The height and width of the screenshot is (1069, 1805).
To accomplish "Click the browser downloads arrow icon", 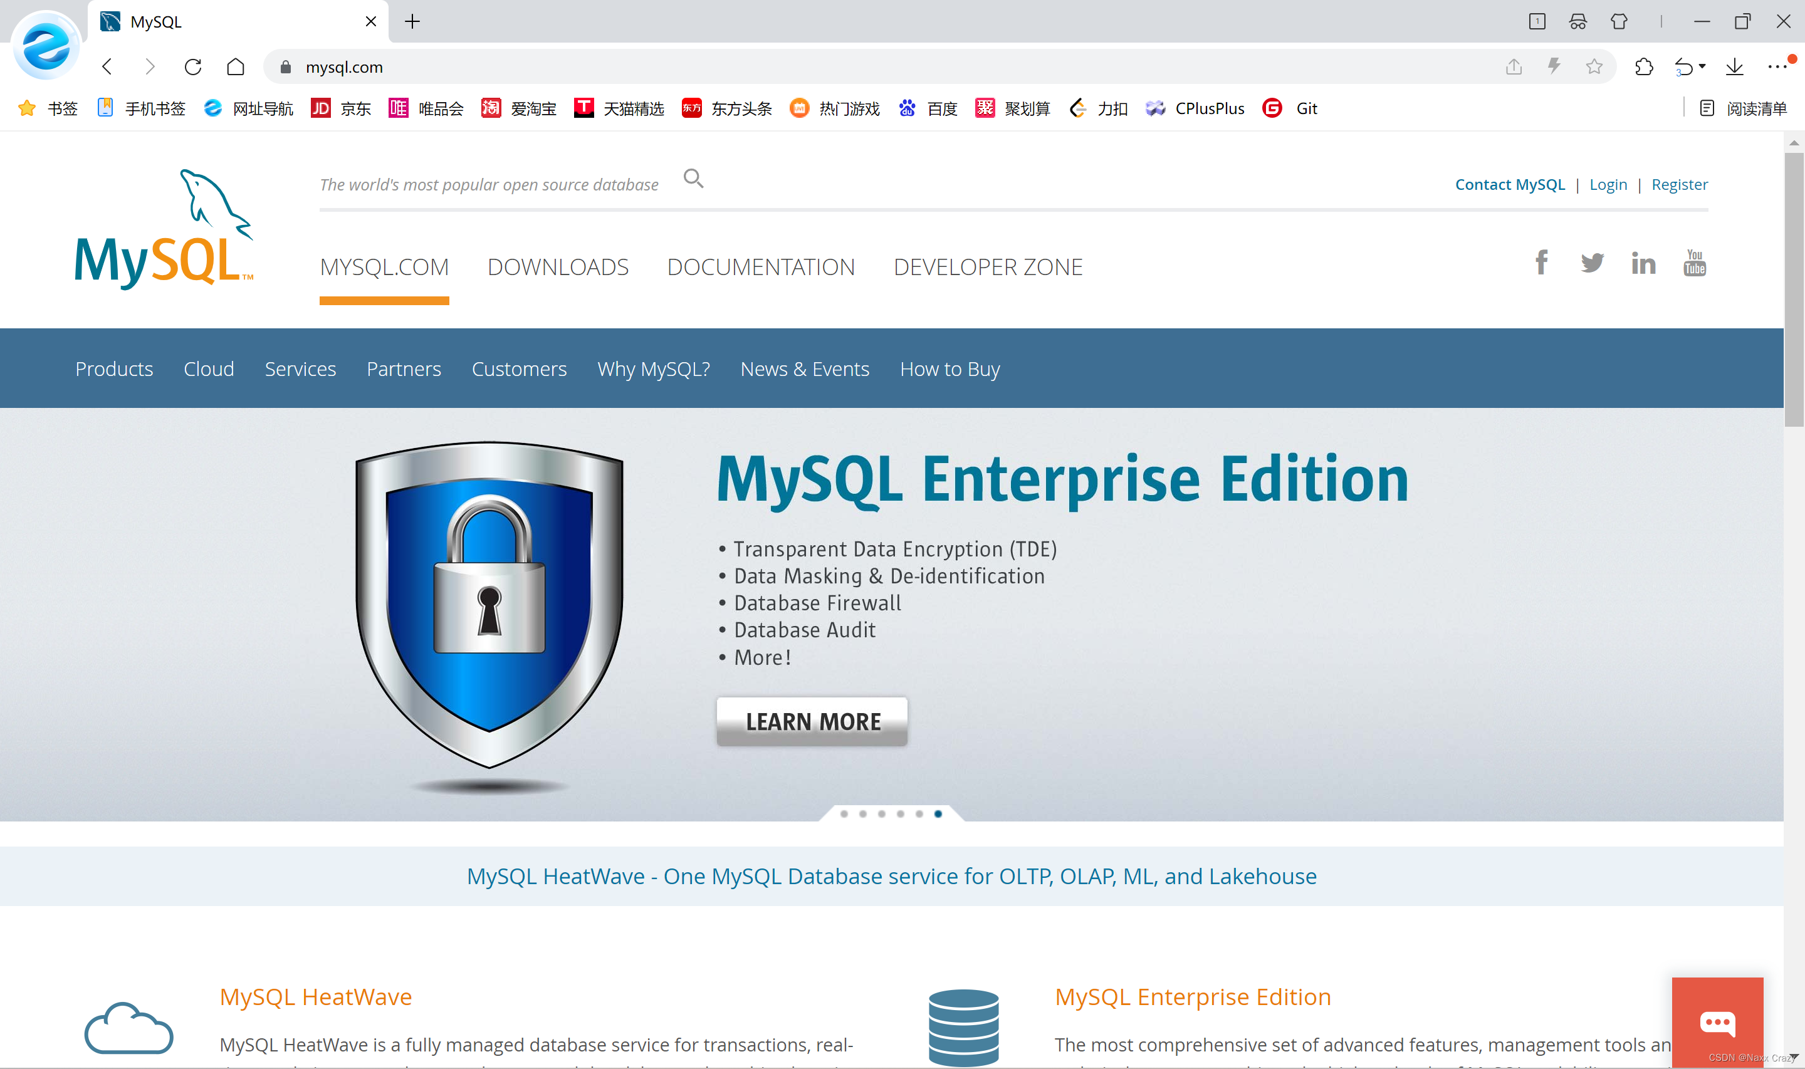I will [x=1734, y=67].
